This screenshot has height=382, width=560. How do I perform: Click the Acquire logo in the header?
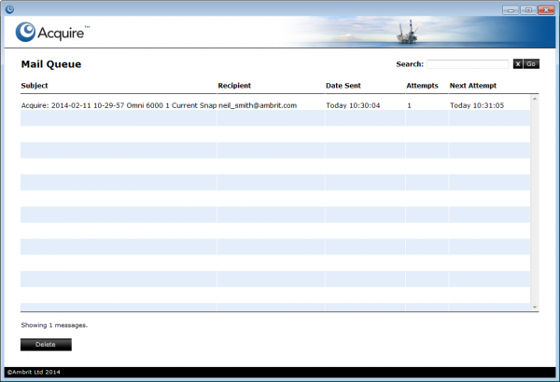[x=52, y=34]
